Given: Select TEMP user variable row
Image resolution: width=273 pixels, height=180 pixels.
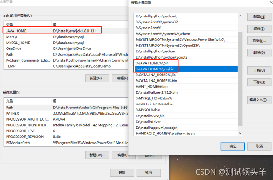Looking at the screenshot, I should pos(66,66).
